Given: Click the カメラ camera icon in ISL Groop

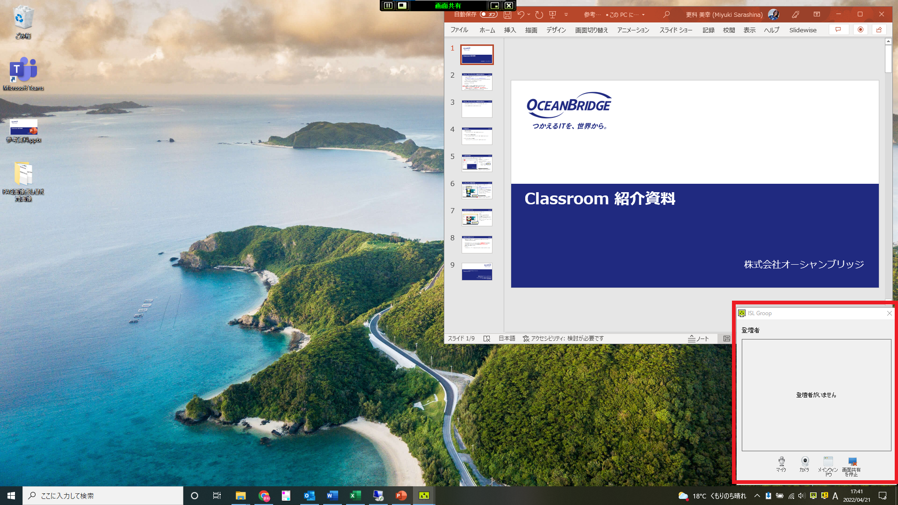Looking at the screenshot, I should 804,462.
